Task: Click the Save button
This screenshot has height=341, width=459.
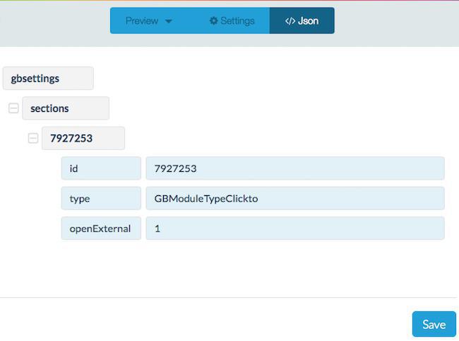Action: coord(434,324)
